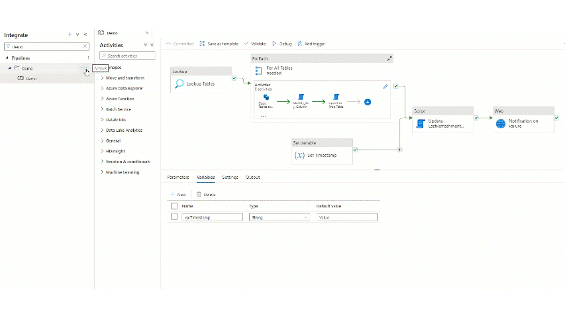565x318 pixels.
Task: Switch to the Parameters tab
Action: pyautogui.click(x=178, y=178)
